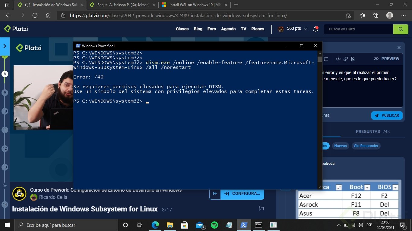
Task: Click the PowerShell window scroll-down arrow
Action: click(x=320, y=187)
